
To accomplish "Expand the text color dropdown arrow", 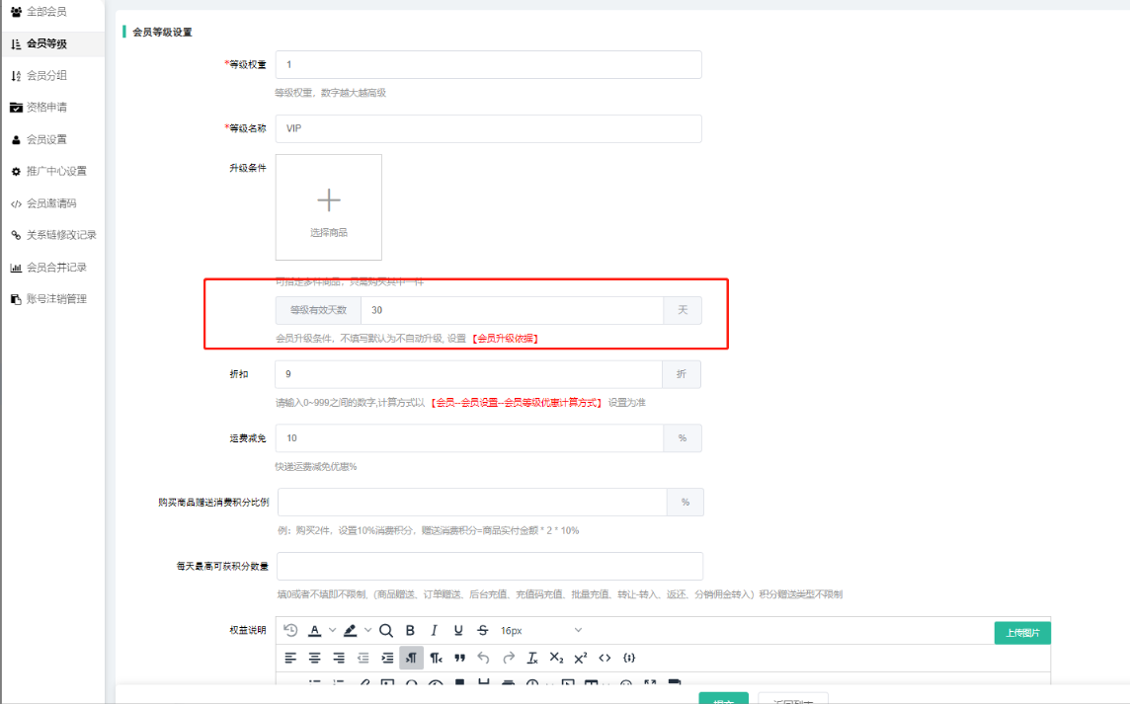I will click(332, 630).
